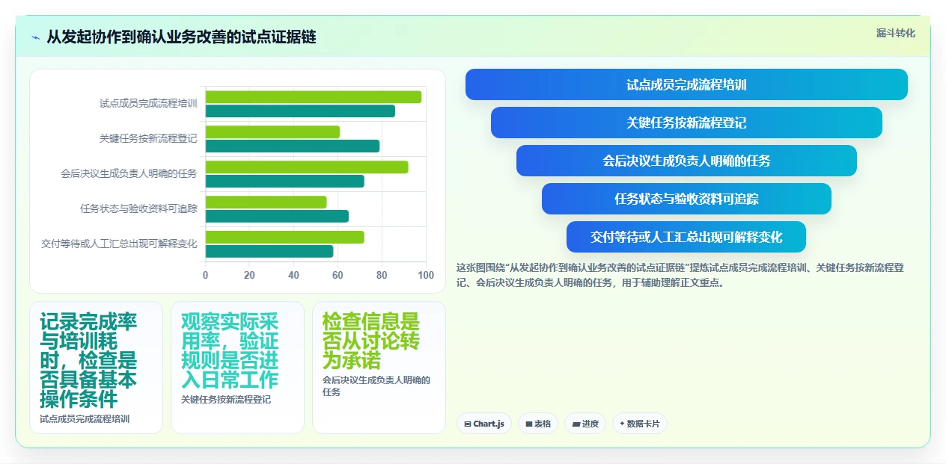Click the 表格 chip
This screenshot has height=464, width=946.
pos(538,424)
